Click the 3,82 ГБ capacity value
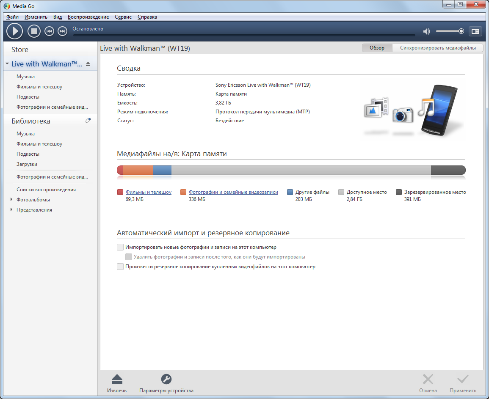This screenshot has height=399, width=489. (223, 102)
